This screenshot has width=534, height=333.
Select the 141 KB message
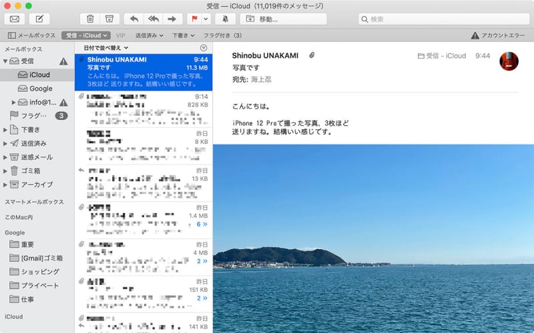(x=144, y=323)
